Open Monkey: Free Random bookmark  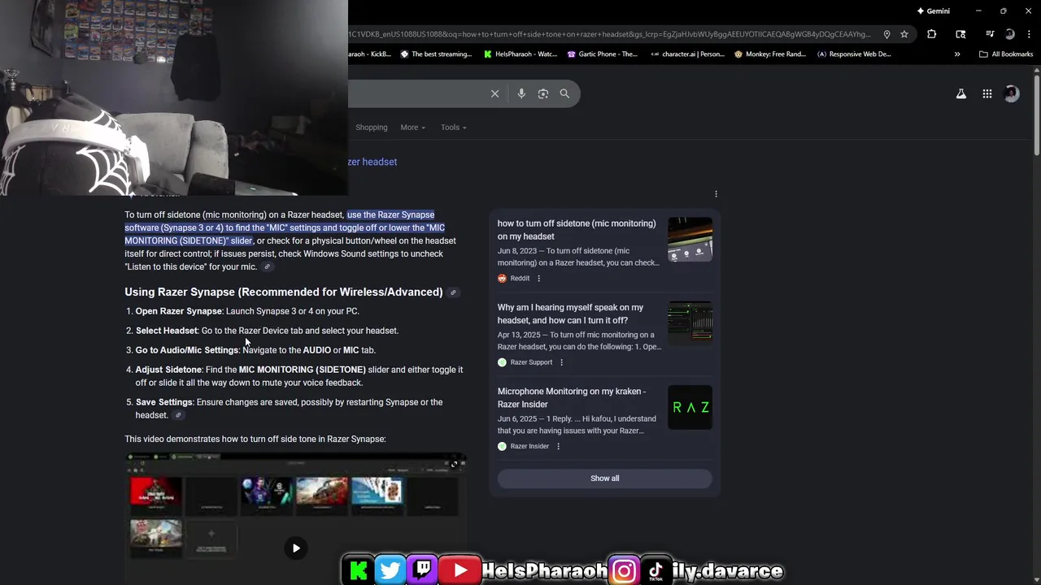click(770, 54)
